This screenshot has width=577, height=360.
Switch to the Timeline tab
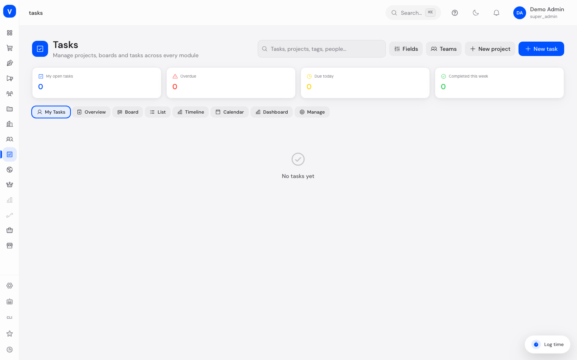click(191, 112)
